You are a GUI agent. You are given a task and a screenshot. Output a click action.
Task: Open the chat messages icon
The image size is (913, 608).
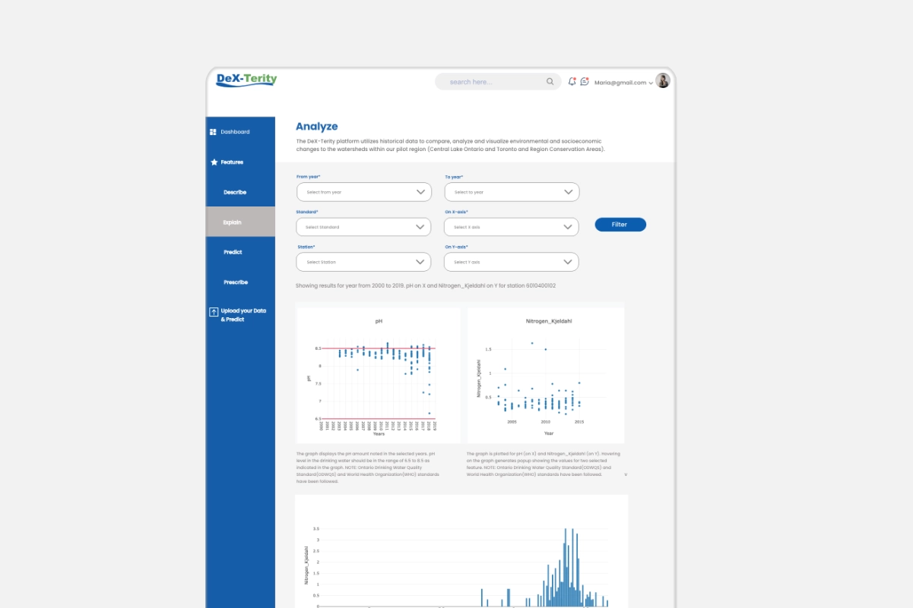pyautogui.click(x=585, y=82)
